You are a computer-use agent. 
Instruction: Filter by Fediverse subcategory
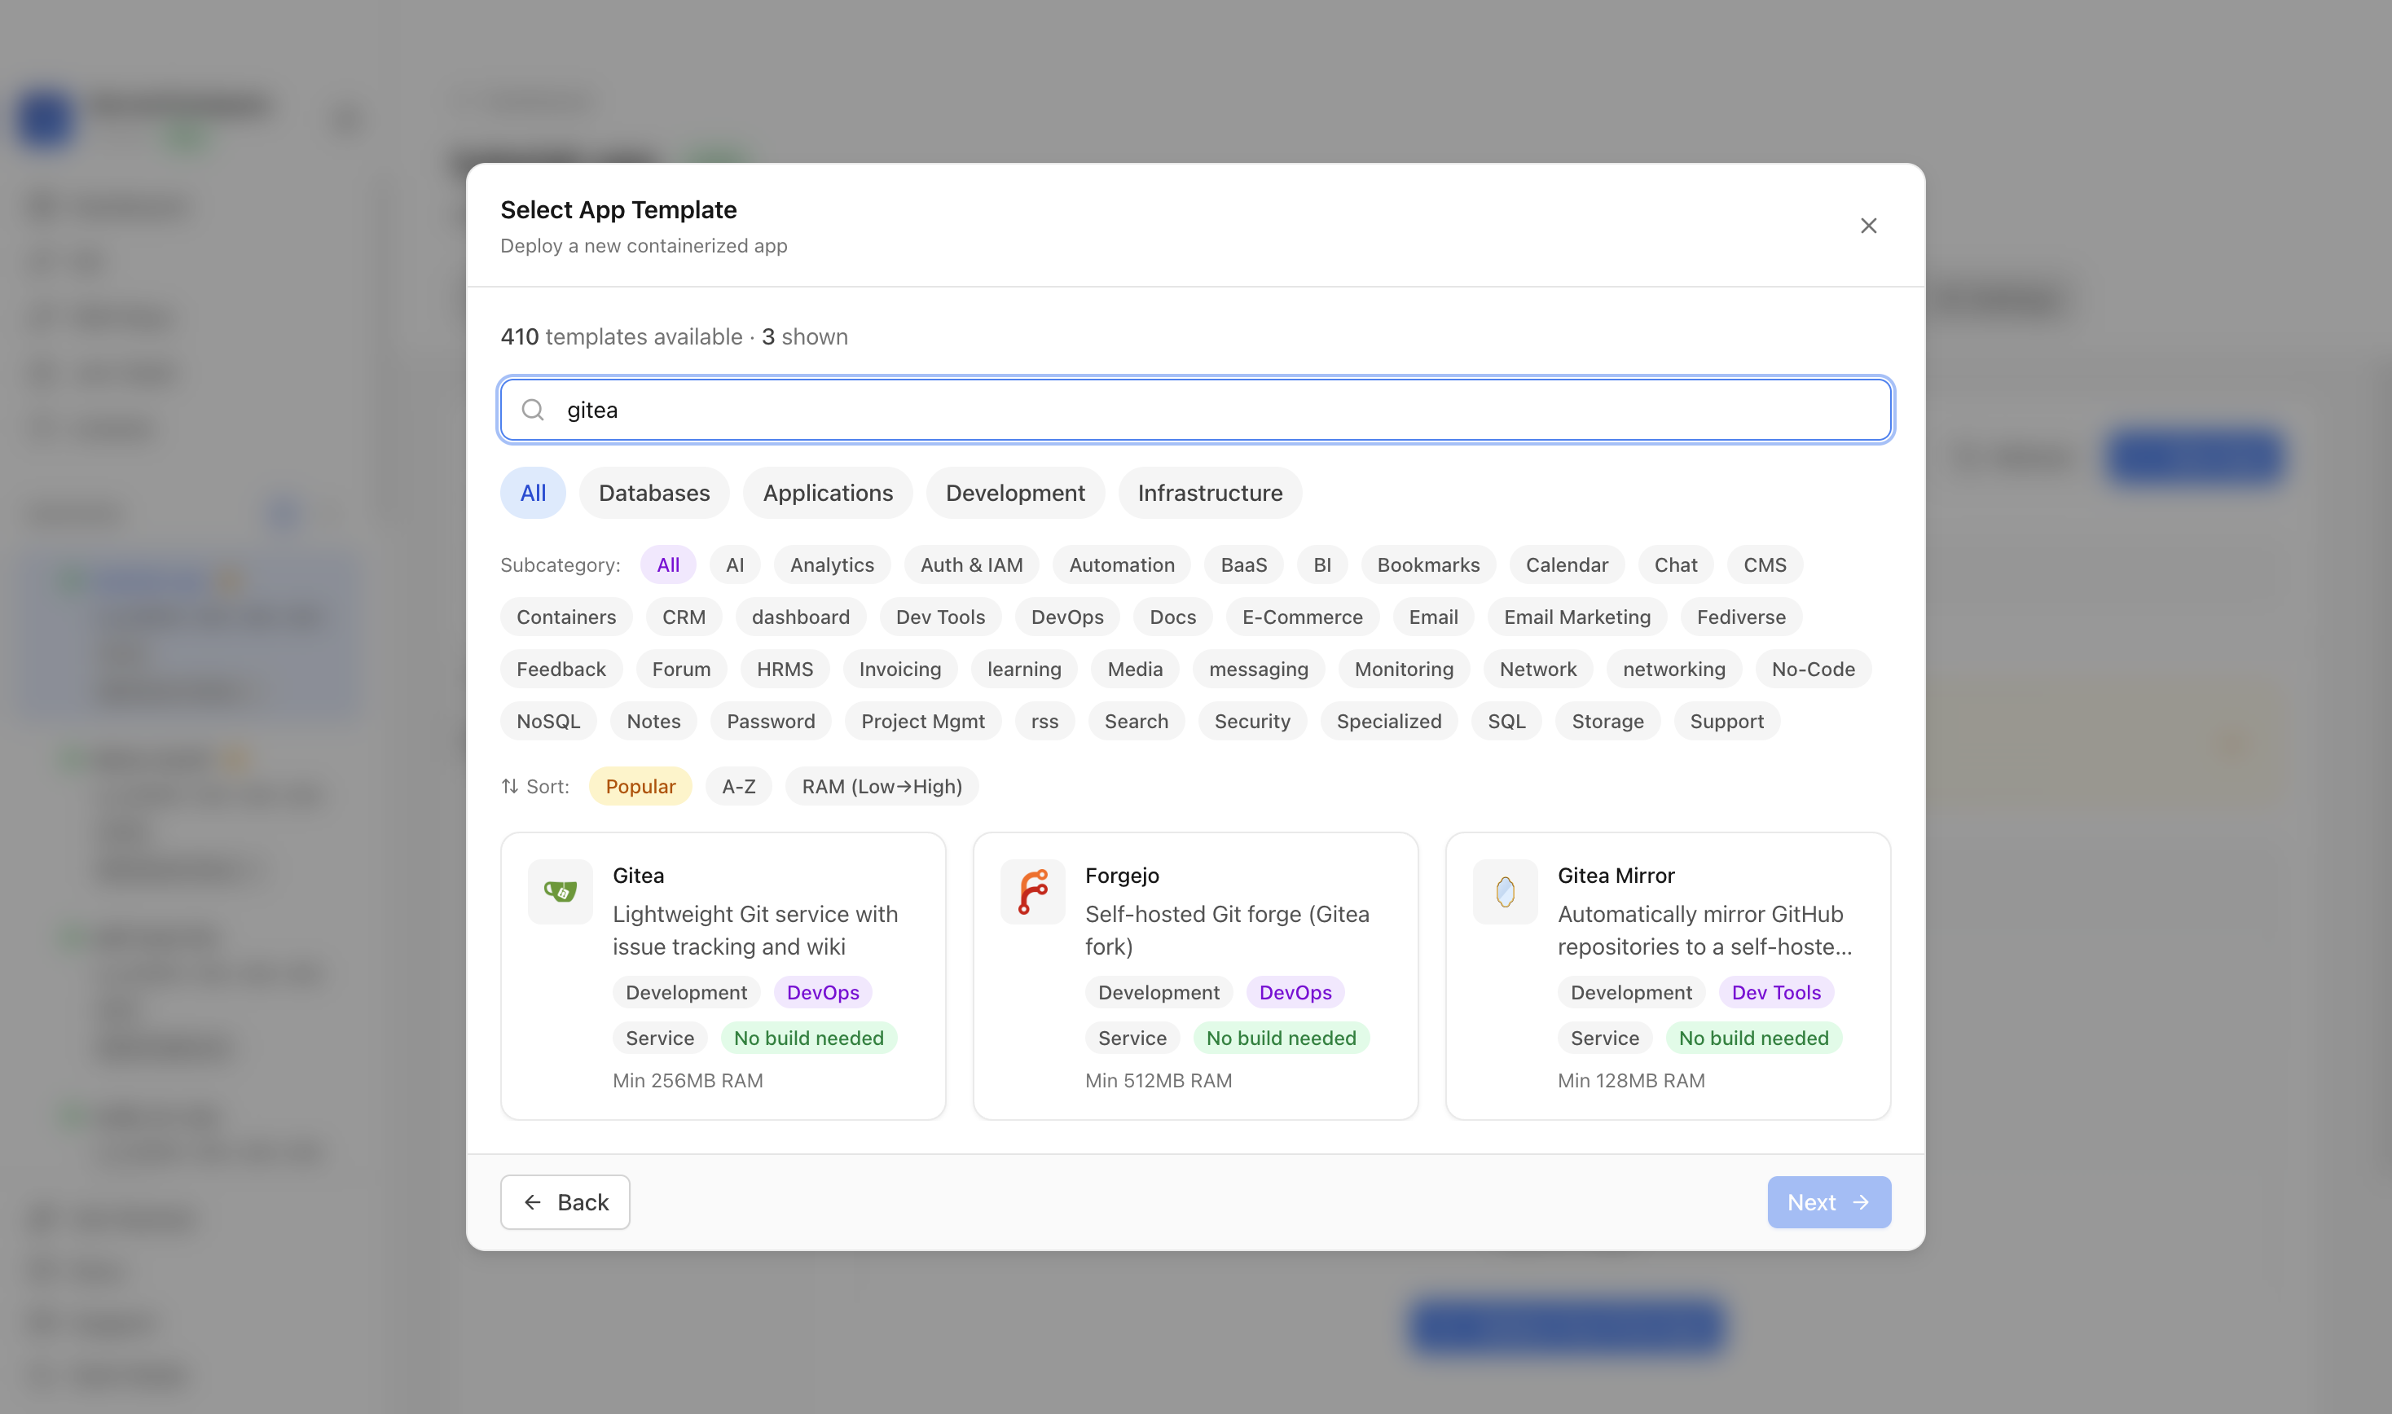(1741, 617)
